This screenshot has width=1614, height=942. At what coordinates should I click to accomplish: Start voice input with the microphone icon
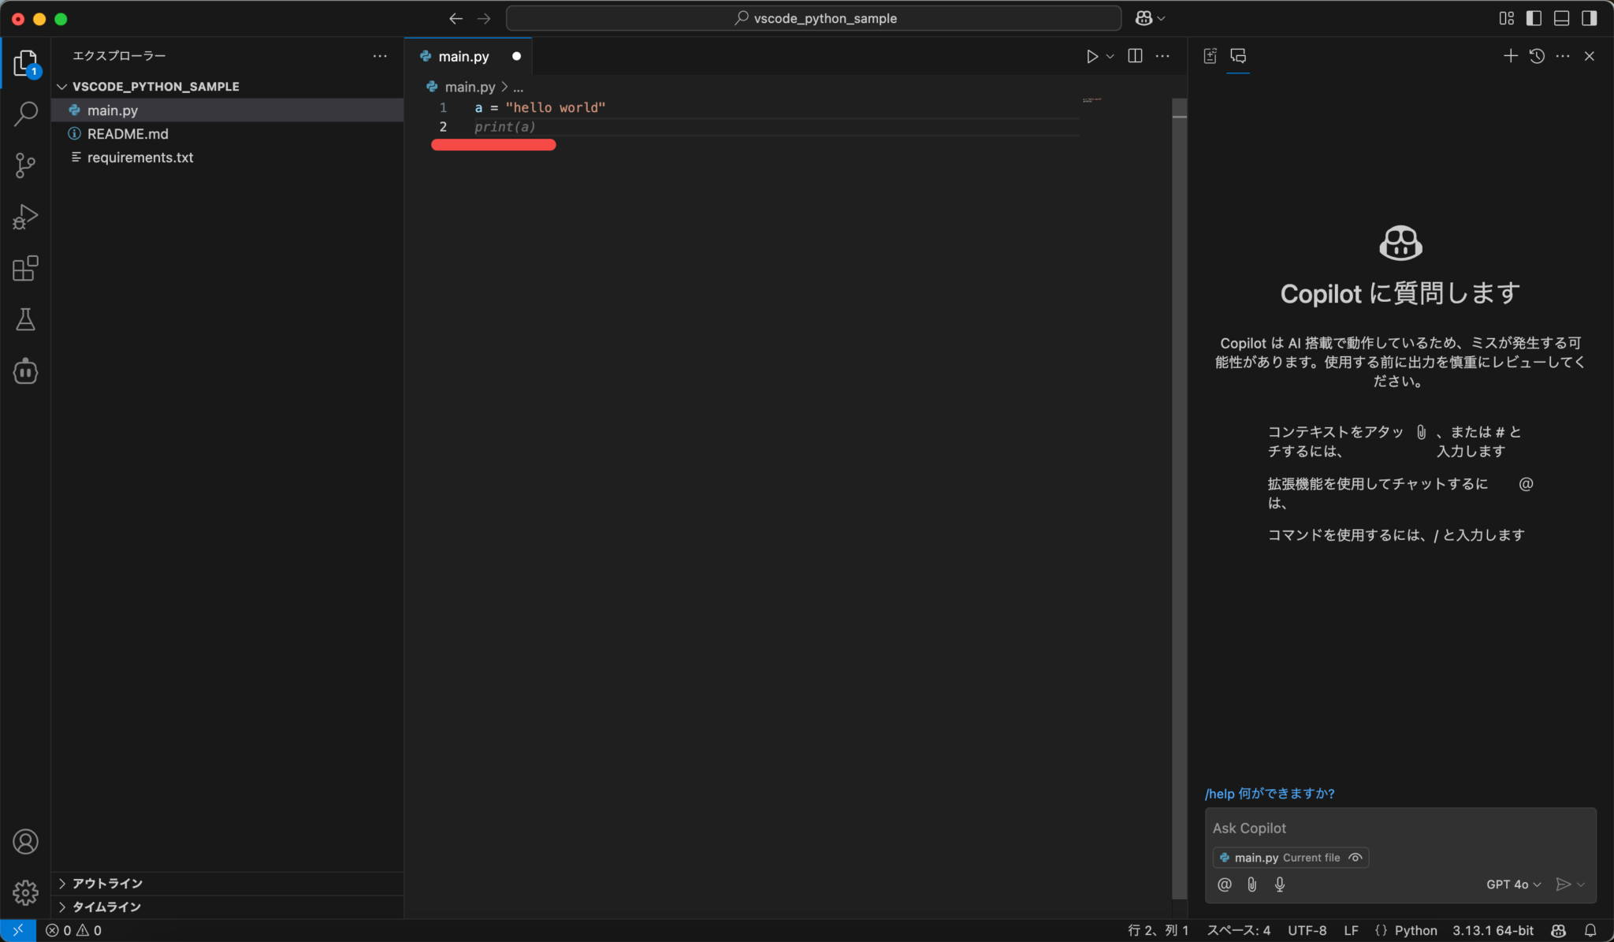(1279, 884)
